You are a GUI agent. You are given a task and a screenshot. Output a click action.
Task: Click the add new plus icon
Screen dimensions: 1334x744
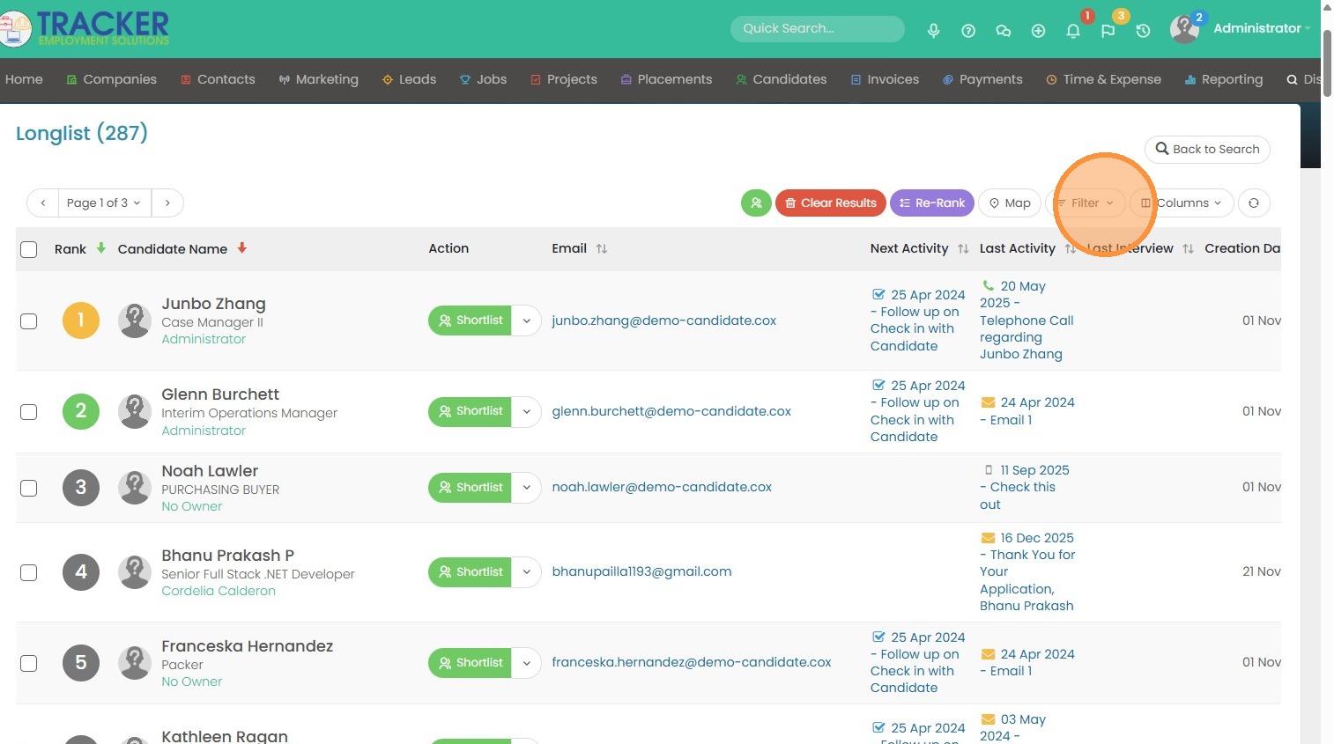1038,31
